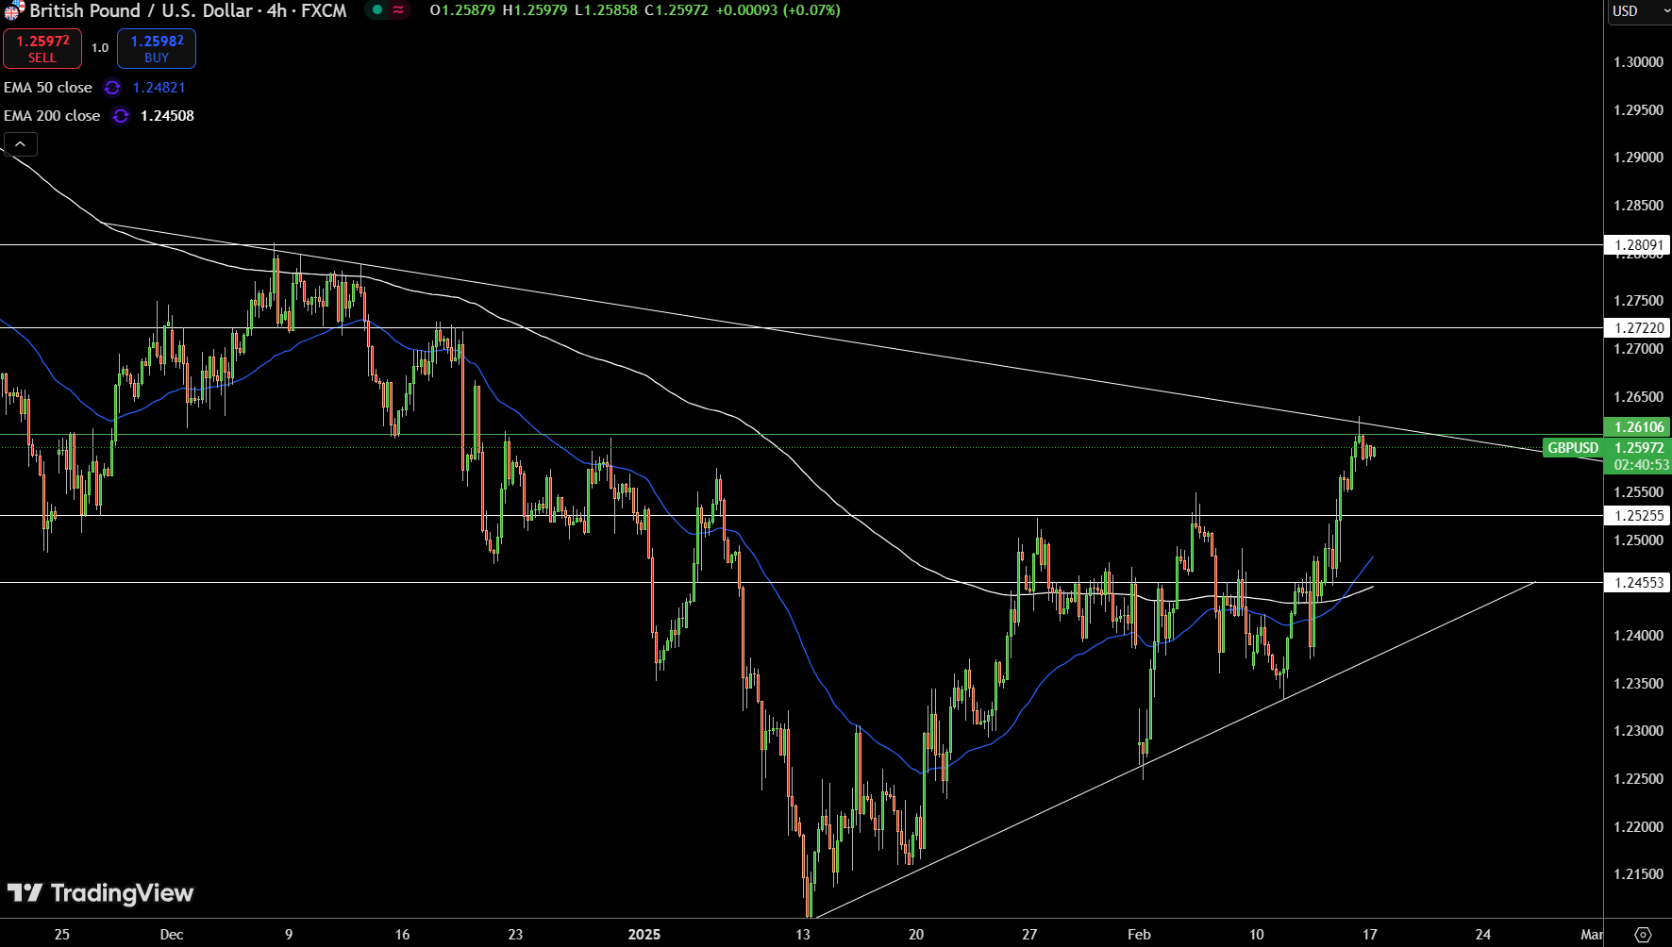The height and width of the screenshot is (947, 1672).
Task: Collapse the indicator legend with the chevron
Action: (21, 144)
